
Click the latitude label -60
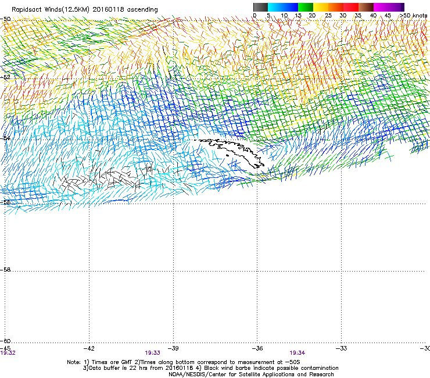coord(5,341)
